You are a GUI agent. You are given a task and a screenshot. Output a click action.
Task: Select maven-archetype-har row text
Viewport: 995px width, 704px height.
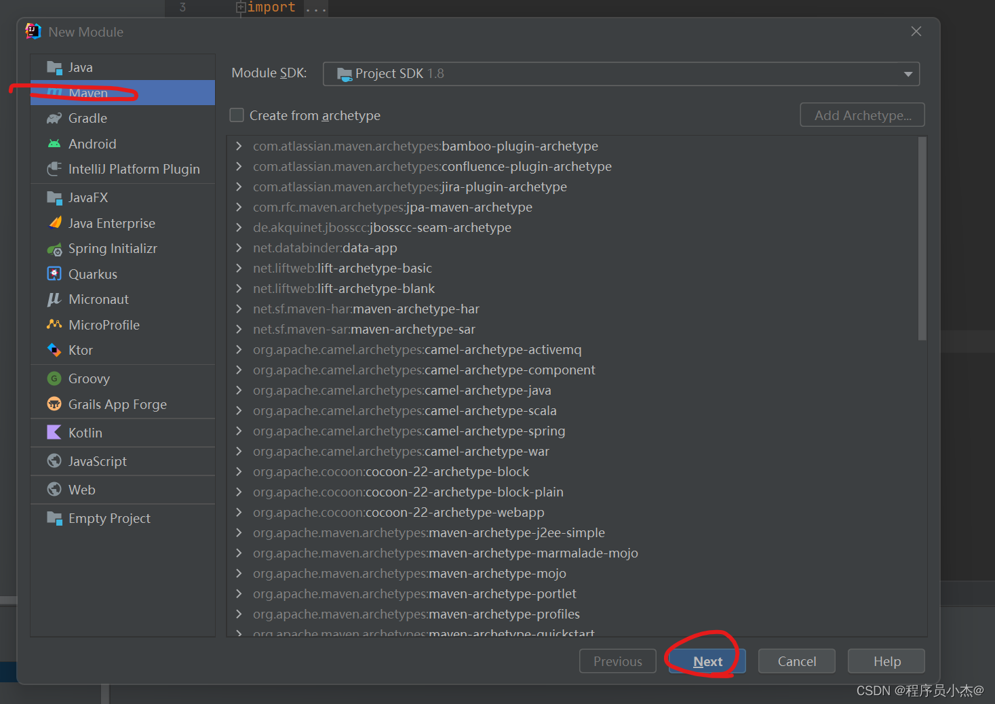pyautogui.click(x=366, y=309)
